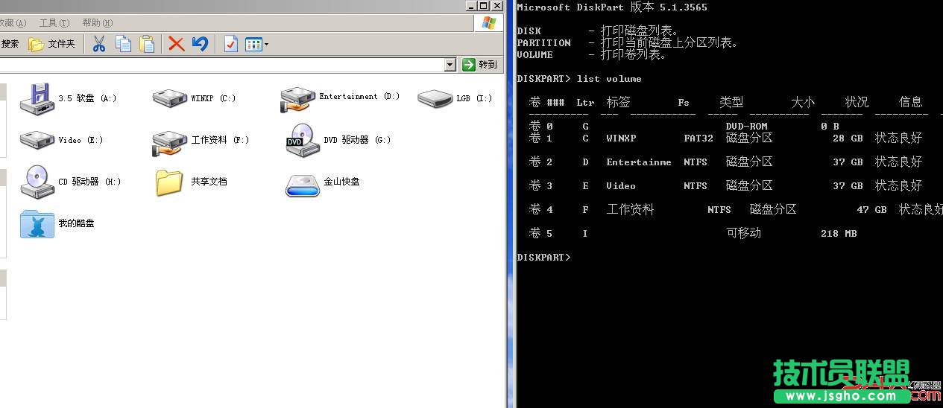Click the 'Microsoft DiskPart 版本 5.1.3565' header line
The image size is (943, 408).
(612, 7)
